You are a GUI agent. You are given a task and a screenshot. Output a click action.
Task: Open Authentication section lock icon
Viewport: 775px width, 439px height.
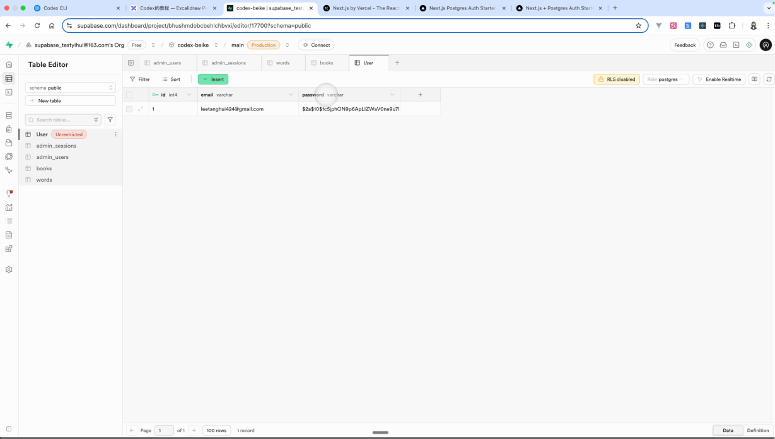coord(9,129)
